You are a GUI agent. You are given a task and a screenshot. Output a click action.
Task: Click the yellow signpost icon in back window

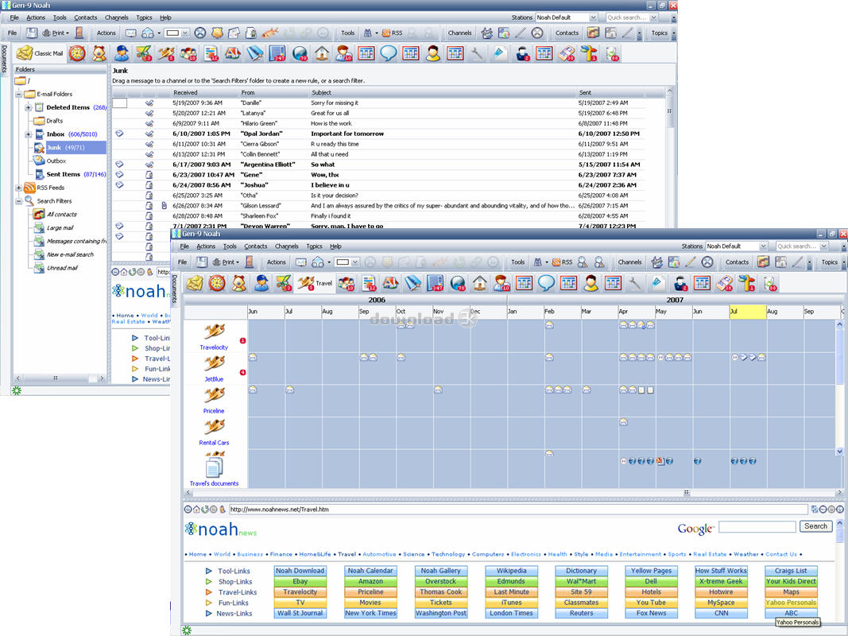pos(588,53)
